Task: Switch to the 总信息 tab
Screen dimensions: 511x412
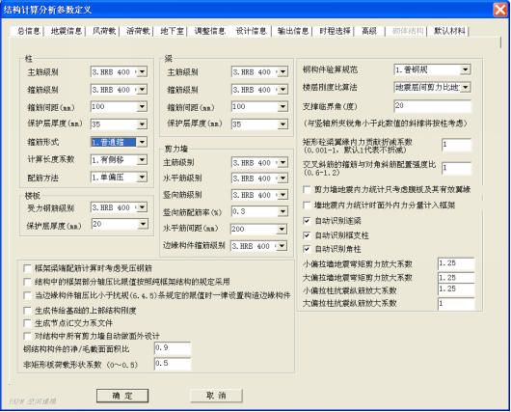Action: pos(29,31)
